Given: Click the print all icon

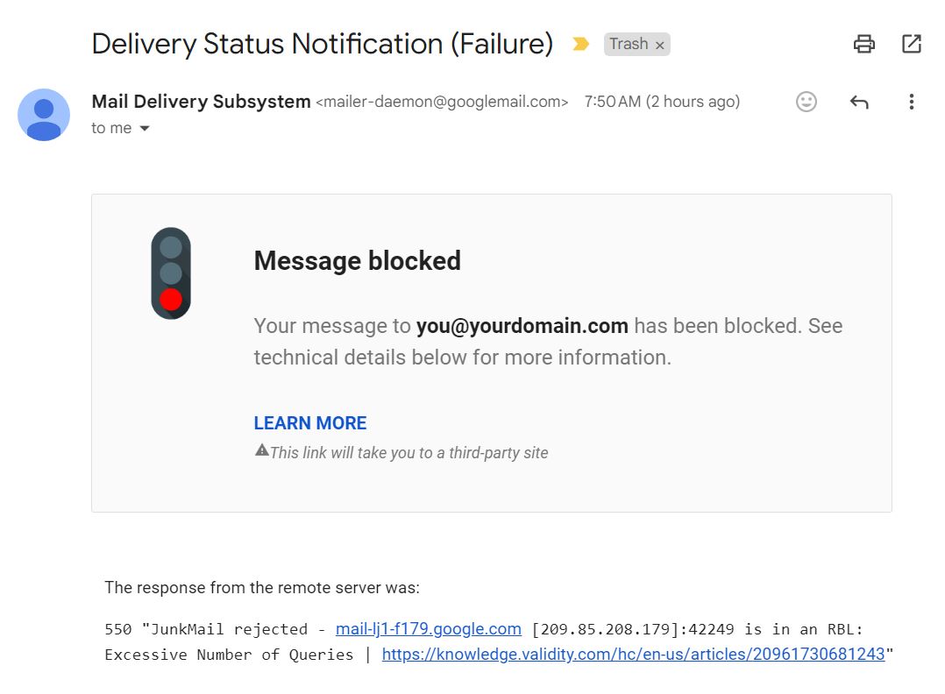Looking at the screenshot, I should pyautogui.click(x=863, y=44).
